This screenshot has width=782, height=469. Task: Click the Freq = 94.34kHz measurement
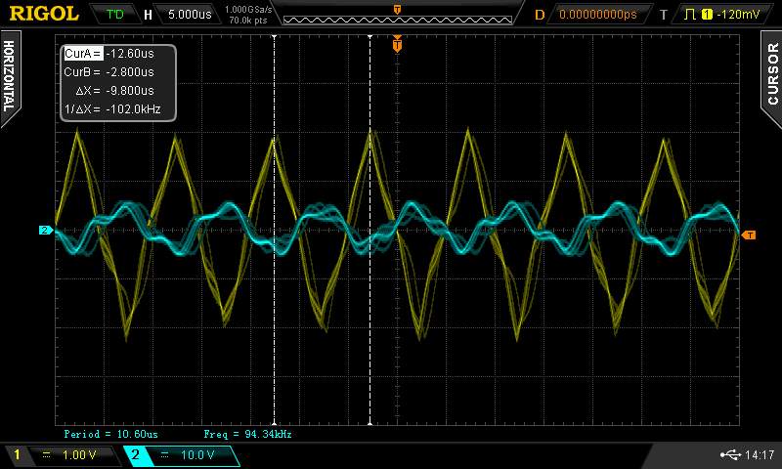[x=247, y=433]
